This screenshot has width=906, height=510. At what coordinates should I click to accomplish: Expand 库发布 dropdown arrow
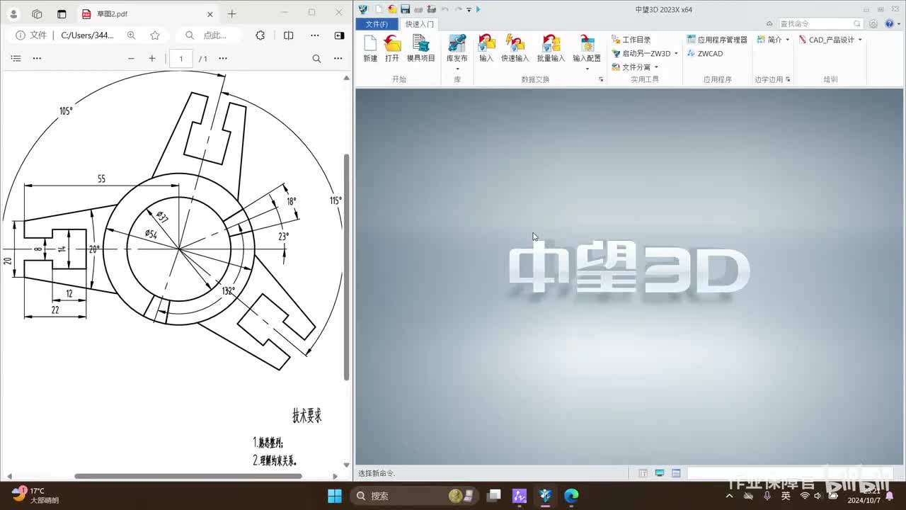point(457,69)
